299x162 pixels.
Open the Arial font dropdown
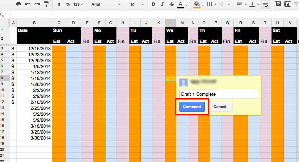tap(106, 4)
